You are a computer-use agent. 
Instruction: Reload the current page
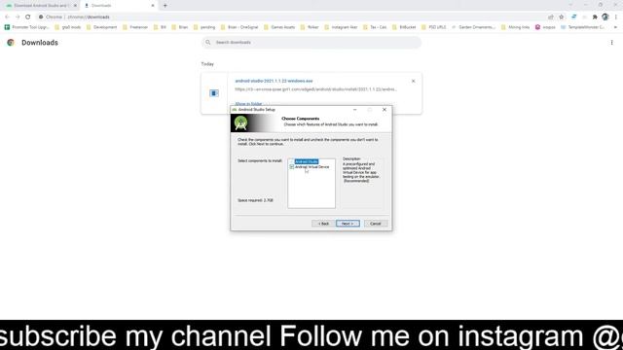(x=28, y=17)
